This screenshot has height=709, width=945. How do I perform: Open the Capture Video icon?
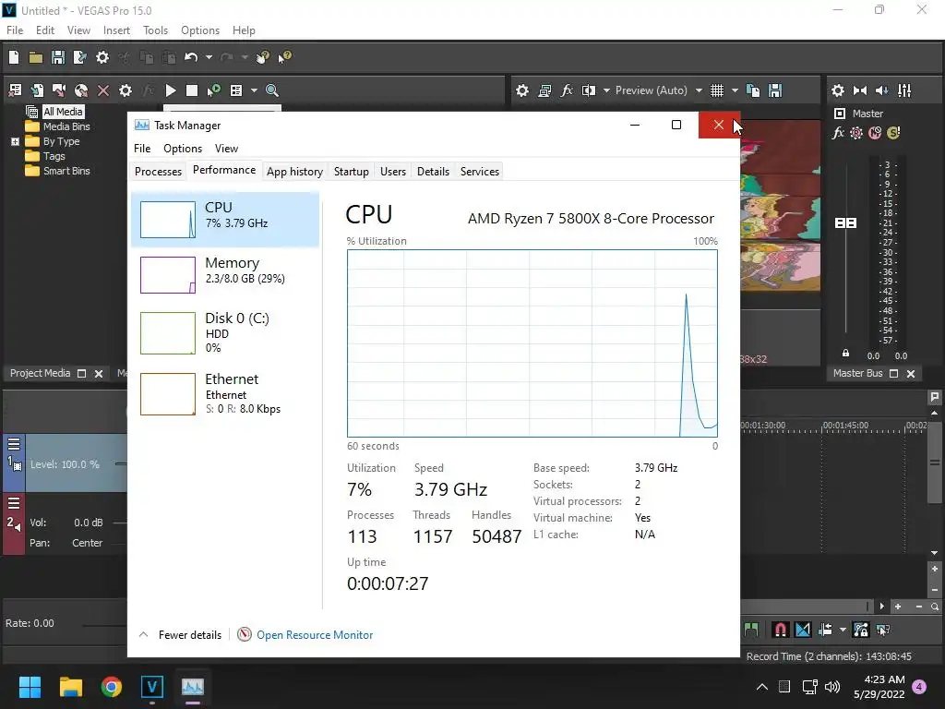point(59,90)
